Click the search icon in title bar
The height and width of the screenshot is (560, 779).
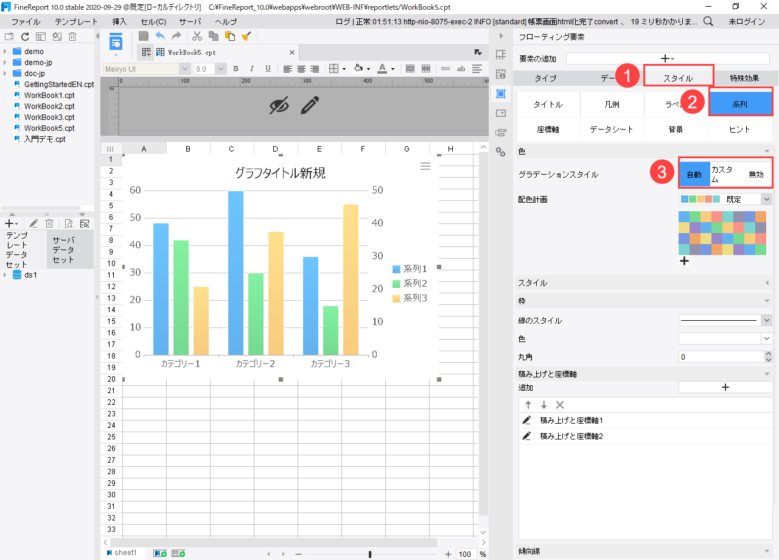[x=708, y=21]
